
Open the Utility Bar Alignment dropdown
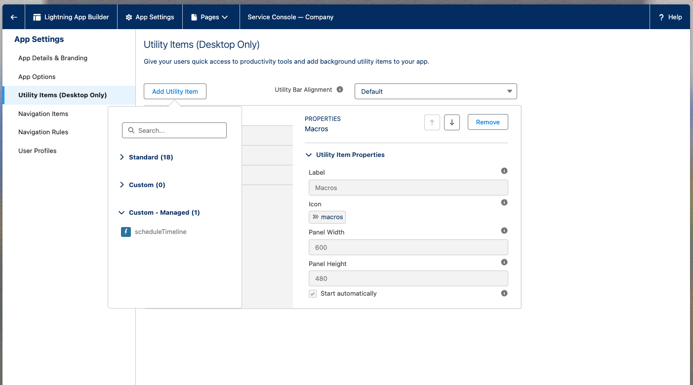pyautogui.click(x=436, y=91)
